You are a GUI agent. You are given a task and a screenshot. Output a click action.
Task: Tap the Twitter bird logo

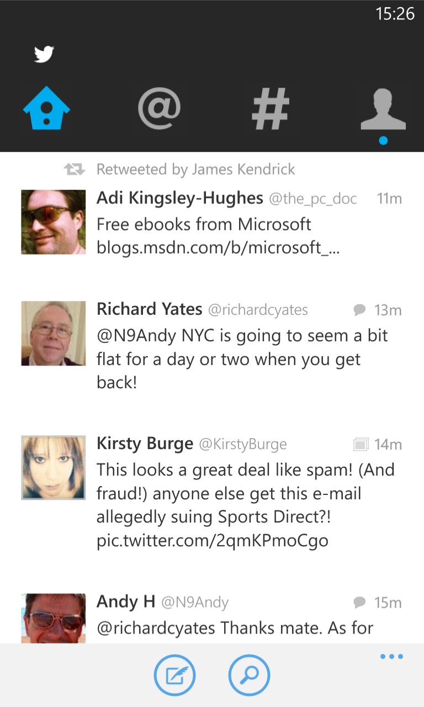coord(44,54)
